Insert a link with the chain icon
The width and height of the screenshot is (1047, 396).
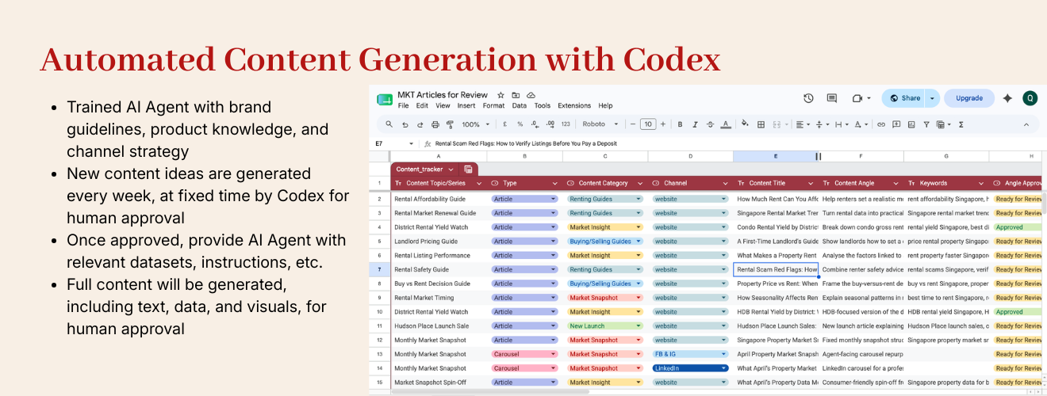[x=881, y=124]
